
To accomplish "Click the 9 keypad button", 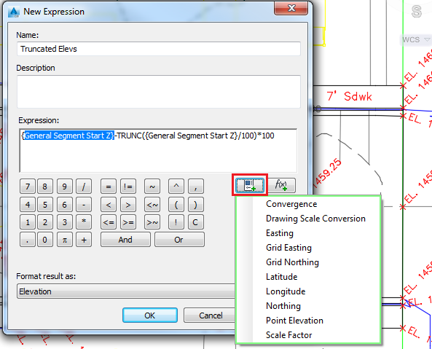I will click(64, 187).
